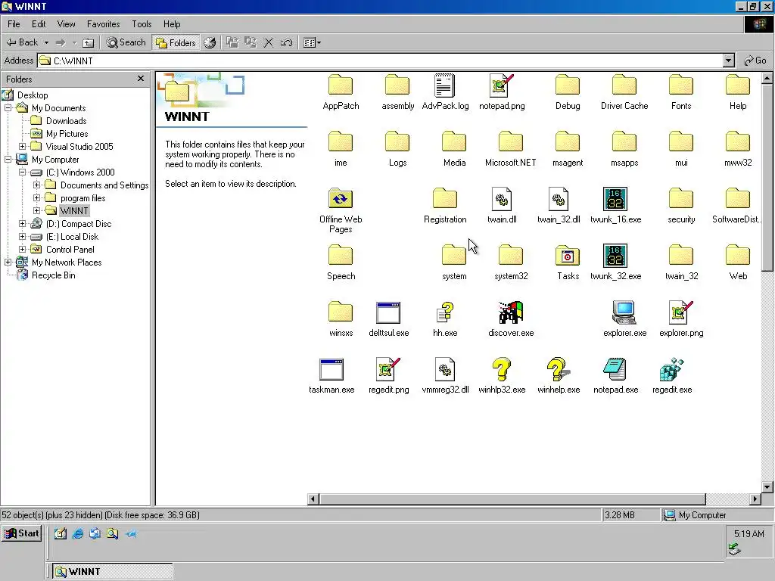This screenshot has width=775, height=581.
Task: Select the regedit.exe icon
Action: pyautogui.click(x=672, y=369)
